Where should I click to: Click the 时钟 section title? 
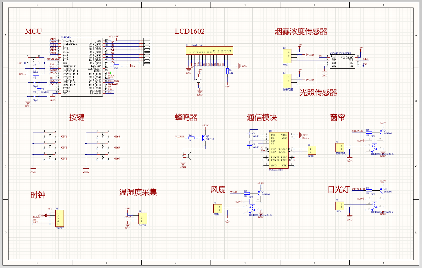pyautogui.click(x=38, y=195)
